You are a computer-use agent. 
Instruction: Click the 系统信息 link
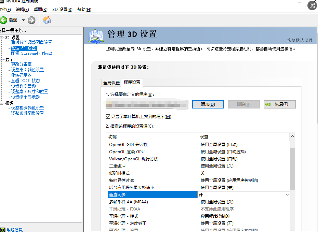15,230
